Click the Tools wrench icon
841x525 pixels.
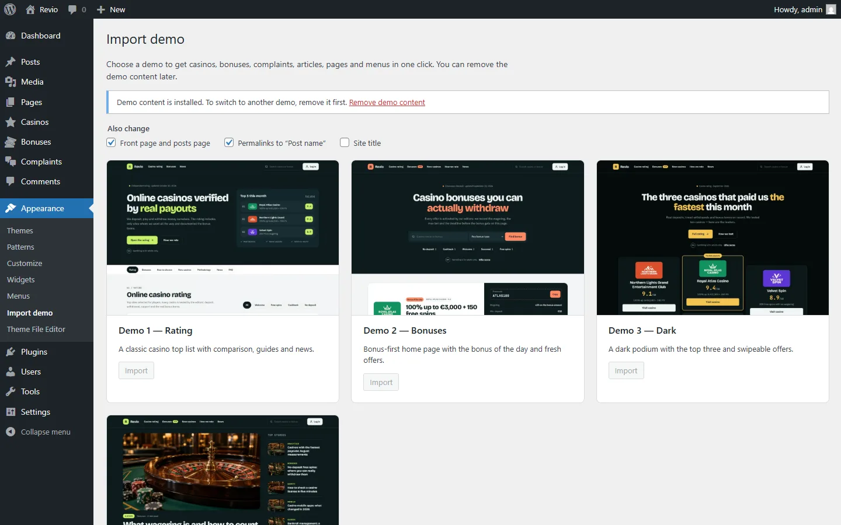(x=11, y=391)
